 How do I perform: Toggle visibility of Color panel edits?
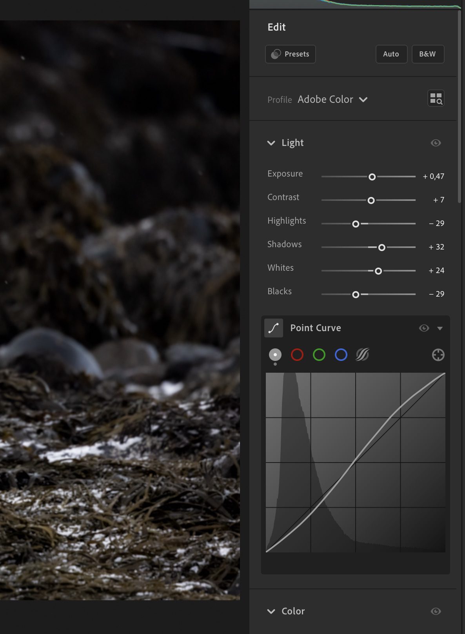point(436,611)
